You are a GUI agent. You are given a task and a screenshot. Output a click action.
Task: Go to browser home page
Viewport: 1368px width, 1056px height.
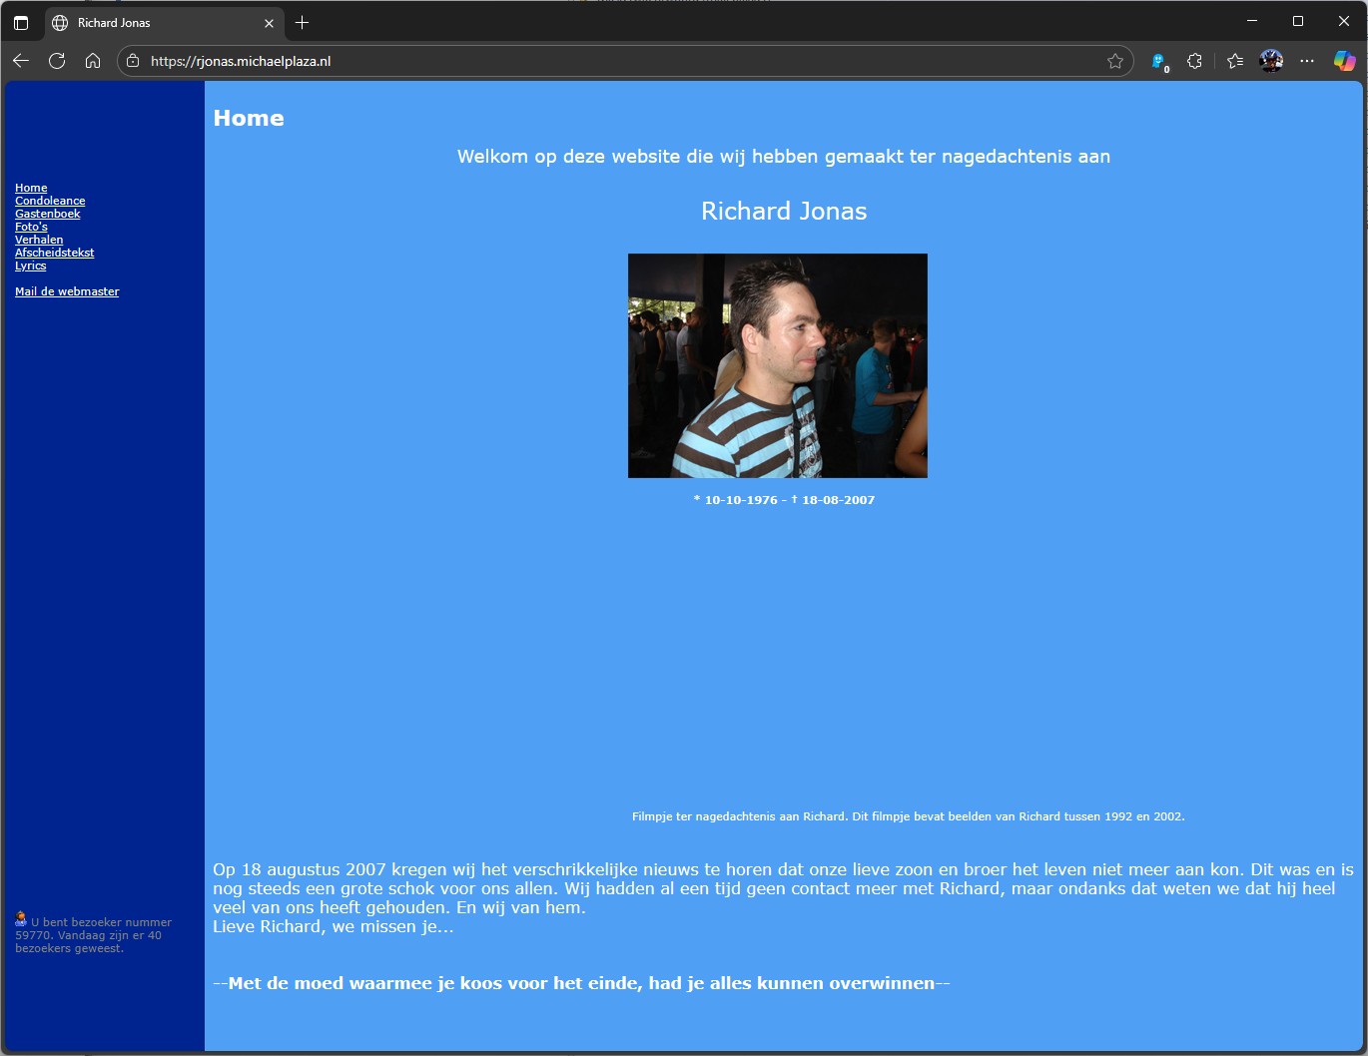[x=93, y=61]
